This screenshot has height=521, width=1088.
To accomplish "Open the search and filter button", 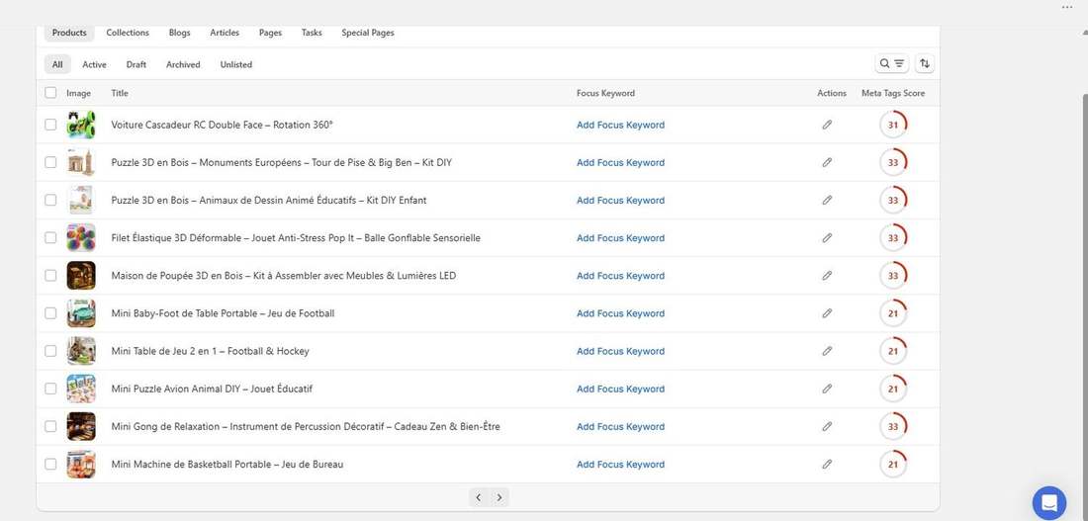I will 891,63.
